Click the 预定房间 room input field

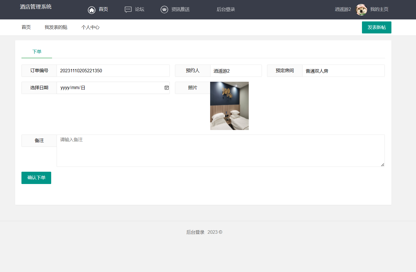click(x=343, y=71)
